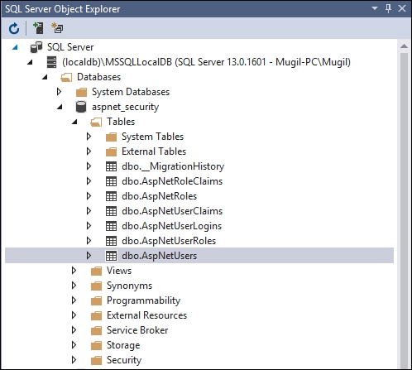
Task: Click the aspnet_security database icon
Action: coord(81,107)
